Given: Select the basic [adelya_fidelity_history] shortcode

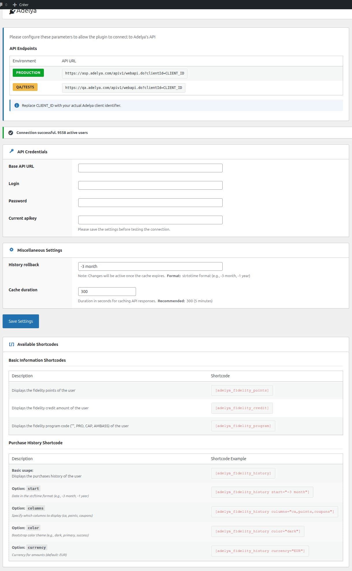Looking at the screenshot, I should (x=243, y=473).
